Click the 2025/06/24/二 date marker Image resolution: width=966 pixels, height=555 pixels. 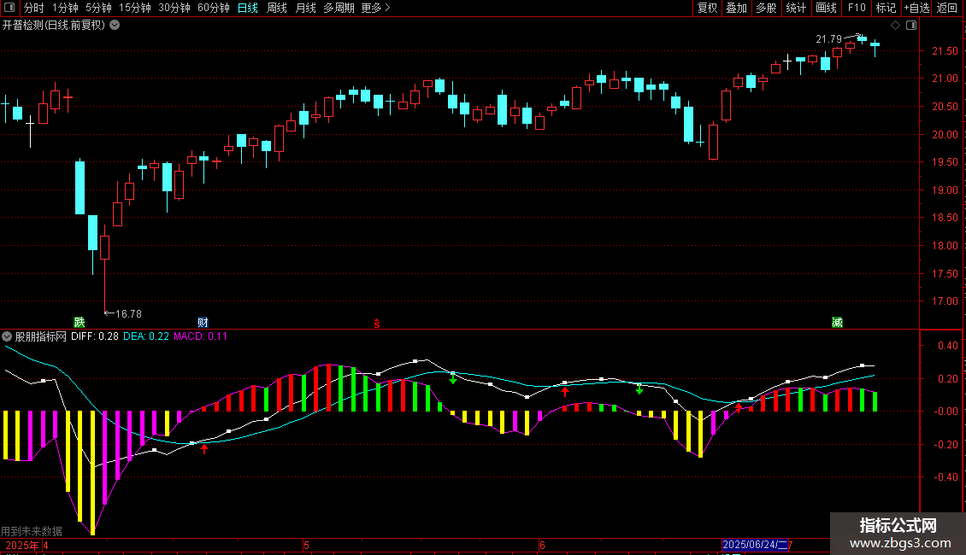(756, 545)
